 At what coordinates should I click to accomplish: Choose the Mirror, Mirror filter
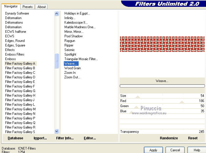pyautogui.click(x=74, y=32)
